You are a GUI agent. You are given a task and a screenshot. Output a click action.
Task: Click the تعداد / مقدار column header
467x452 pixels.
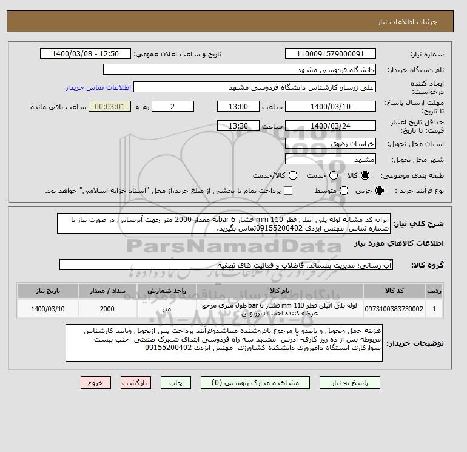[107, 291]
